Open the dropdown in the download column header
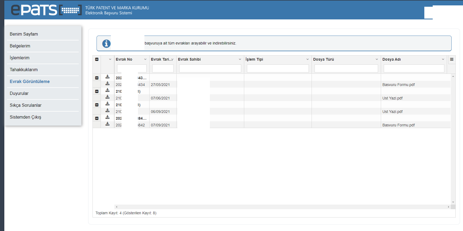 coord(110,59)
